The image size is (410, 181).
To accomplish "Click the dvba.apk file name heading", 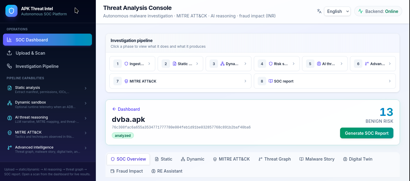I will tap(128, 119).
